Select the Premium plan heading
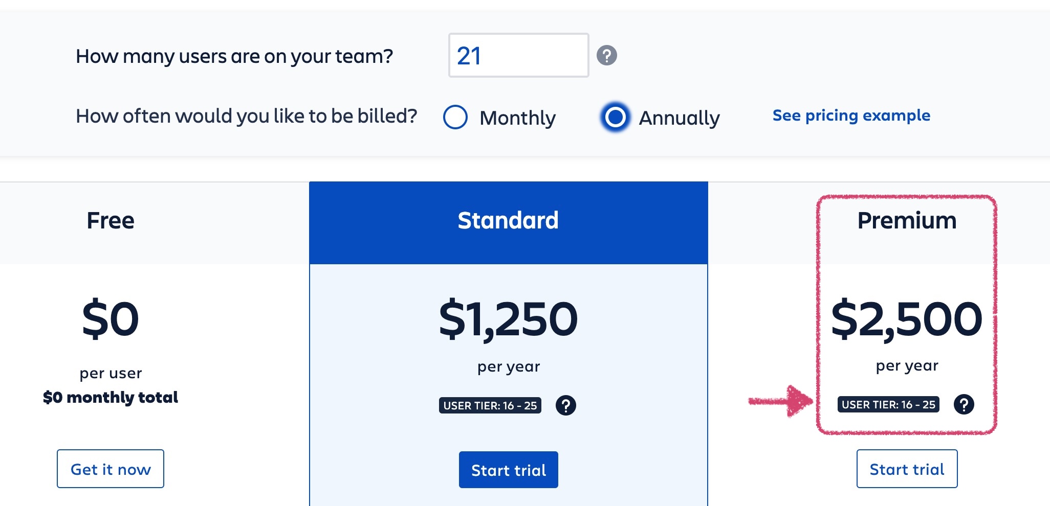 pyautogui.click(x=907, y=221)
